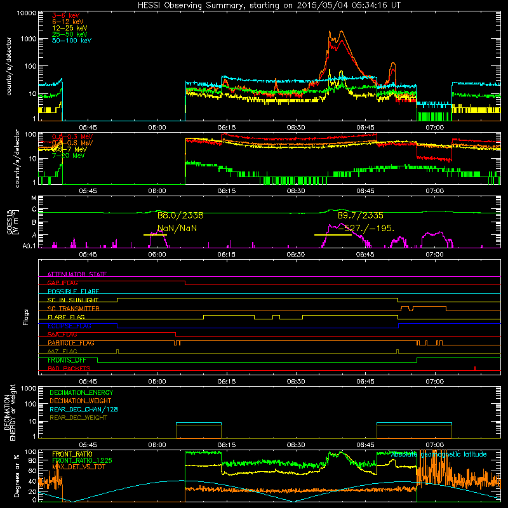The image size is (508, 508).
Task: Click the REAR_DEC_CHAN/128 legend label
Action: click(x=84, y=409)
